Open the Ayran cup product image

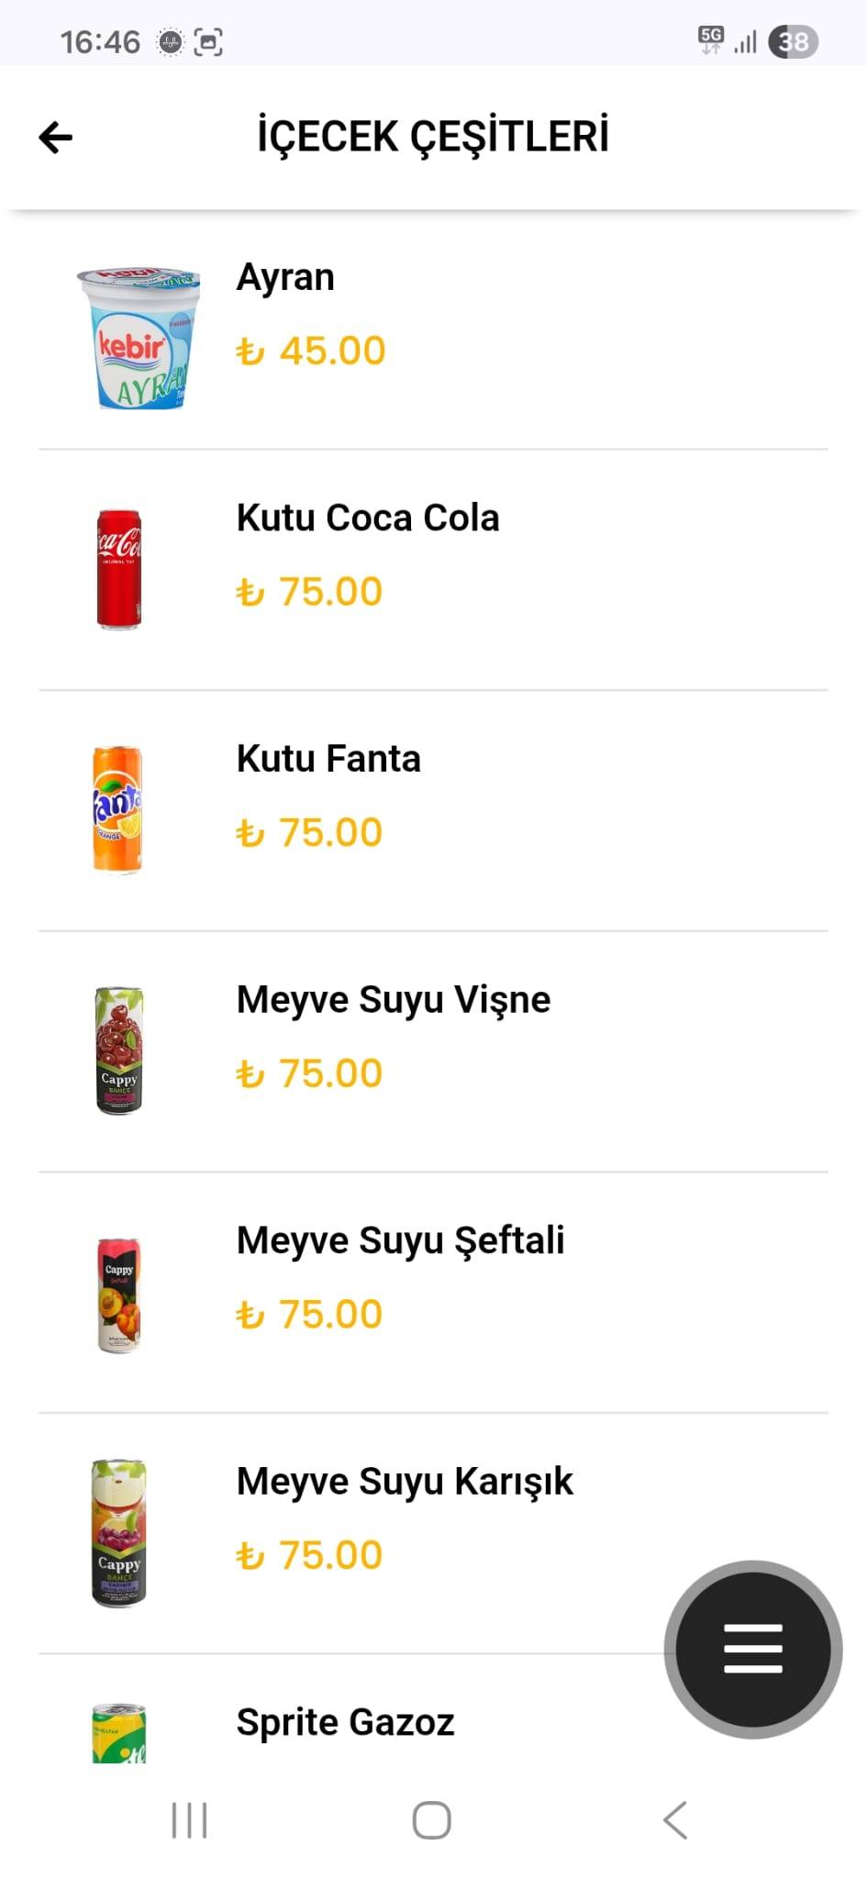click(x=139, y=338)
